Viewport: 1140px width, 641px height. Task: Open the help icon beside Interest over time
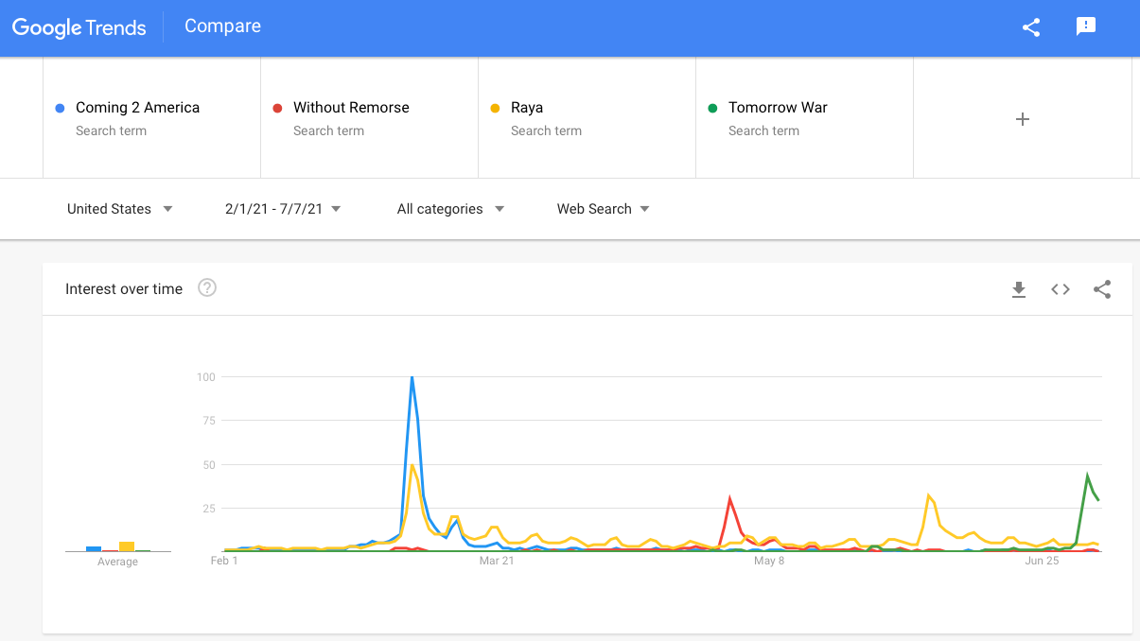[x=207, y=288]
